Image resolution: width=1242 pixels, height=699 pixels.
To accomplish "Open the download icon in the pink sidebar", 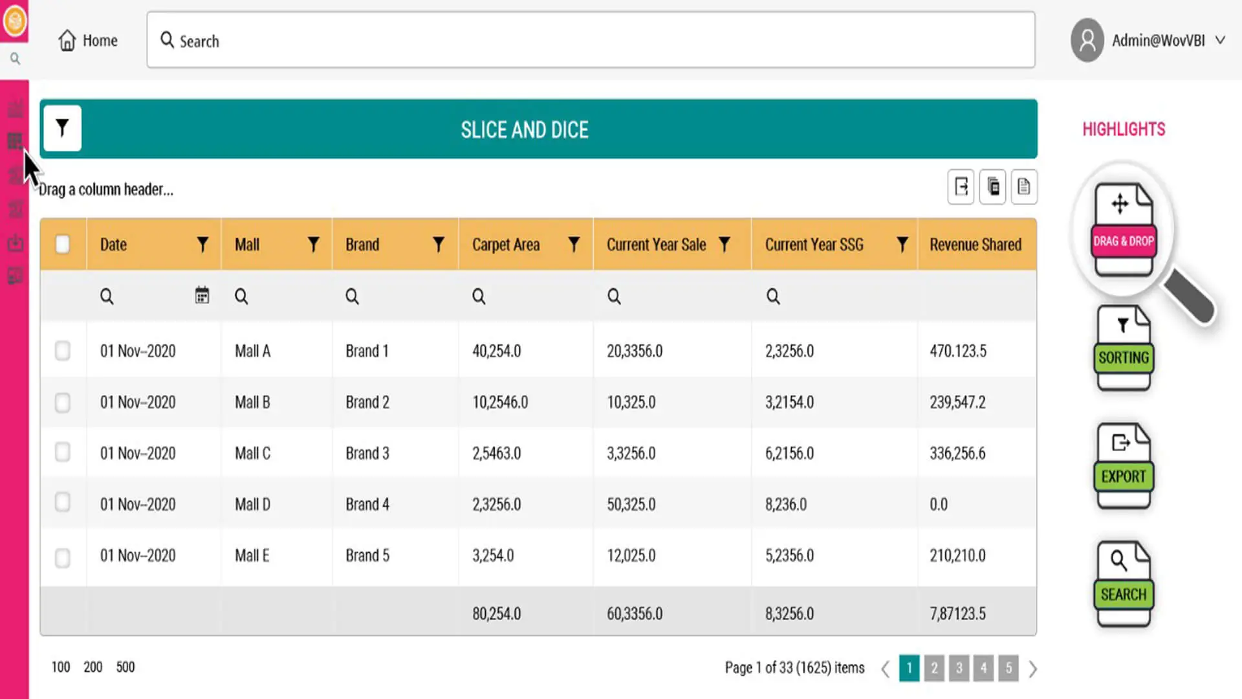I will pos(15,242).
